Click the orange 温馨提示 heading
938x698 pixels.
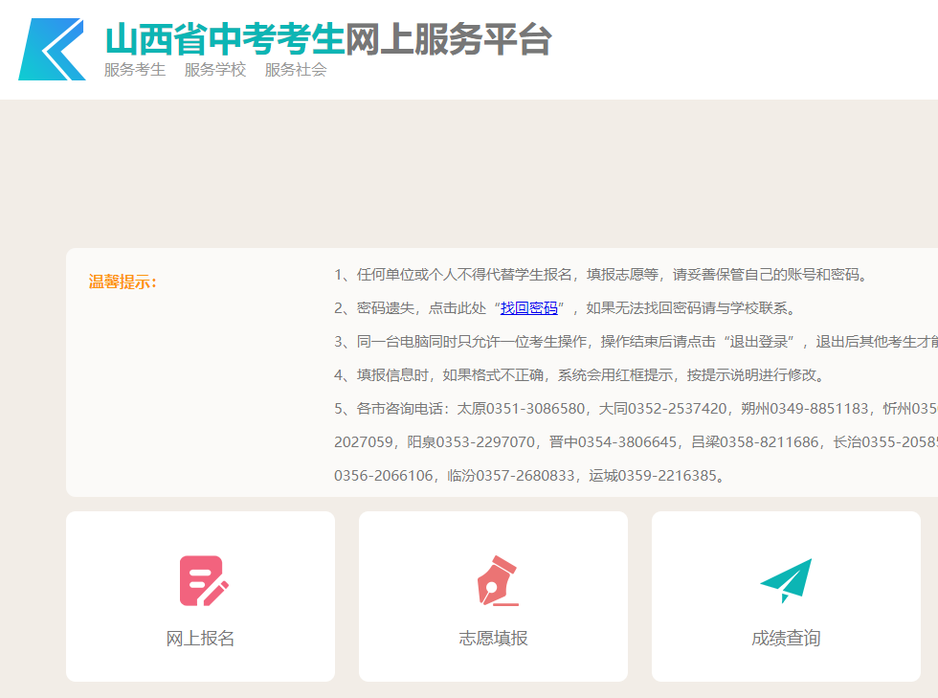(123, 281)
